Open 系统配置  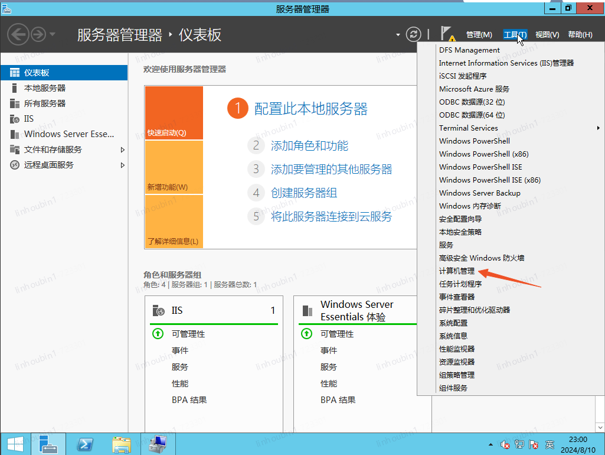[x=453, y=323]
